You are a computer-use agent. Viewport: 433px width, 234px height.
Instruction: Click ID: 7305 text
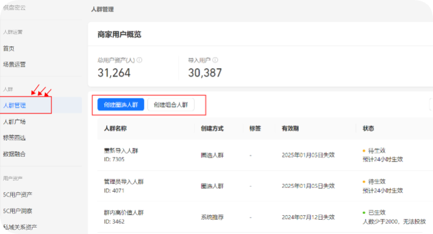[x=114, y=159]
